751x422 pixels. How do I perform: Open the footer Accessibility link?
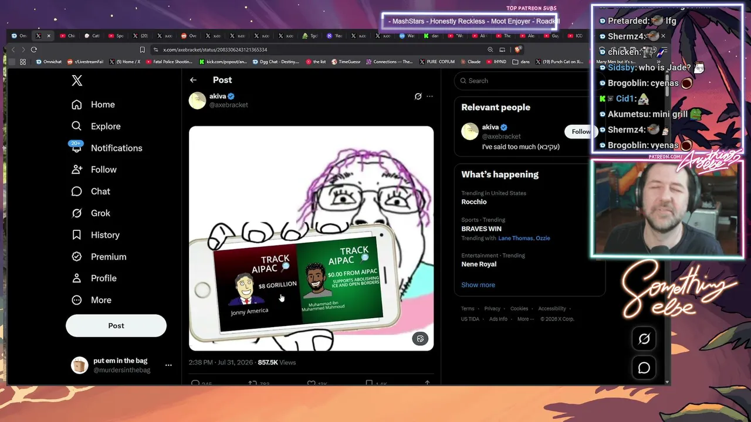[552, 309]
